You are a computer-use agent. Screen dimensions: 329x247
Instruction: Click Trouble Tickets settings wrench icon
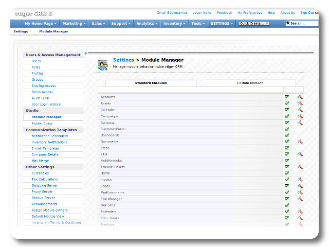(300, 167)
